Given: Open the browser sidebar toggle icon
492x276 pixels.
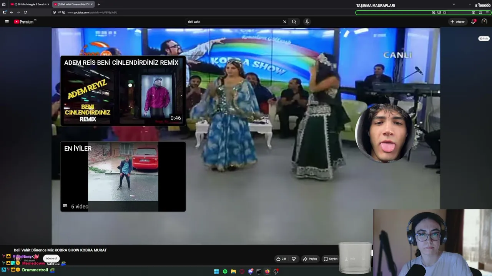Looking at the screenshot, I should click(x=5, y=12).
